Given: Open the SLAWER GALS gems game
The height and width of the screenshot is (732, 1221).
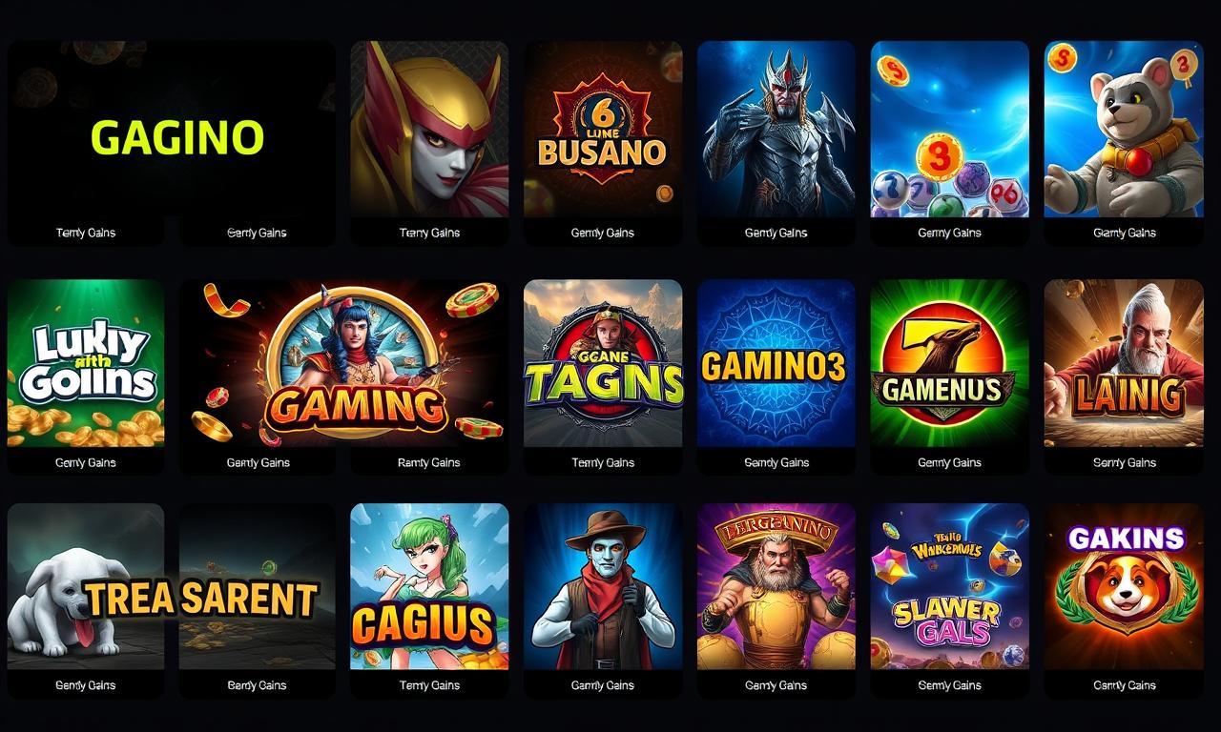Looking at the screenshot, I should point(950,586).
